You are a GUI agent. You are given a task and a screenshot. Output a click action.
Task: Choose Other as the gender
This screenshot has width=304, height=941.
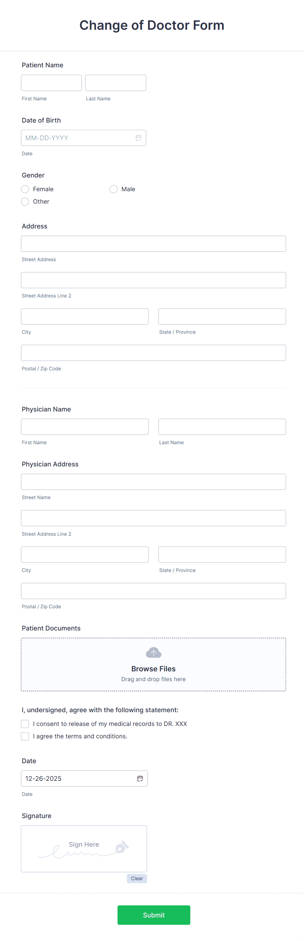click(25, 201)
